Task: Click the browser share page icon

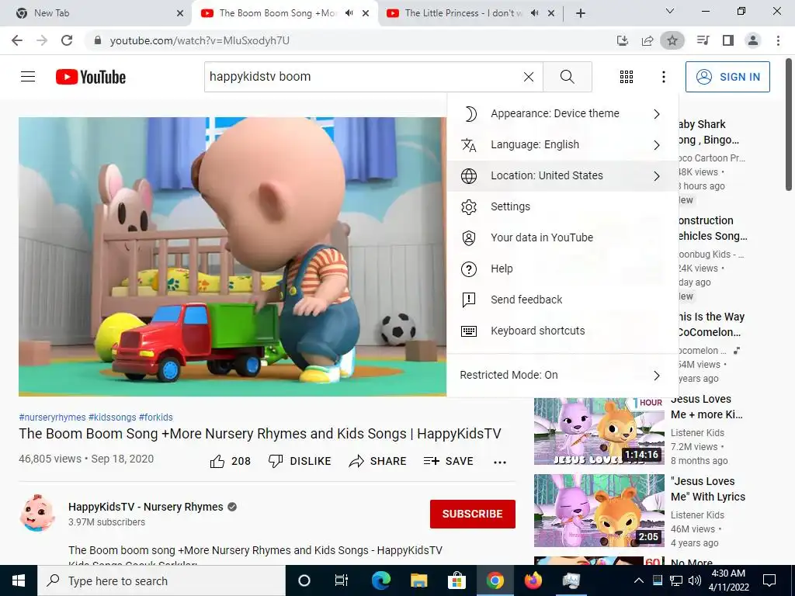Action: (647, 40)
